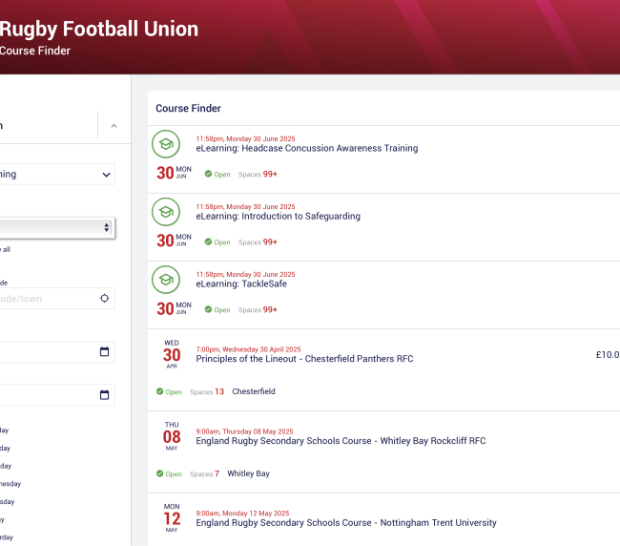Select the Nottingham Trent University Secondary Schools course
The image size is (620, 546).
[346, 523]
